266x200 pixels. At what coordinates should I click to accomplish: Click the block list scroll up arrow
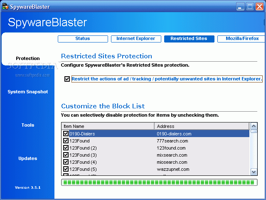[254, 126]
